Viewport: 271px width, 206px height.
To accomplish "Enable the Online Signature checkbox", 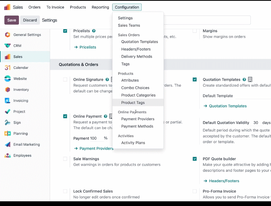I will click(65, 79).
